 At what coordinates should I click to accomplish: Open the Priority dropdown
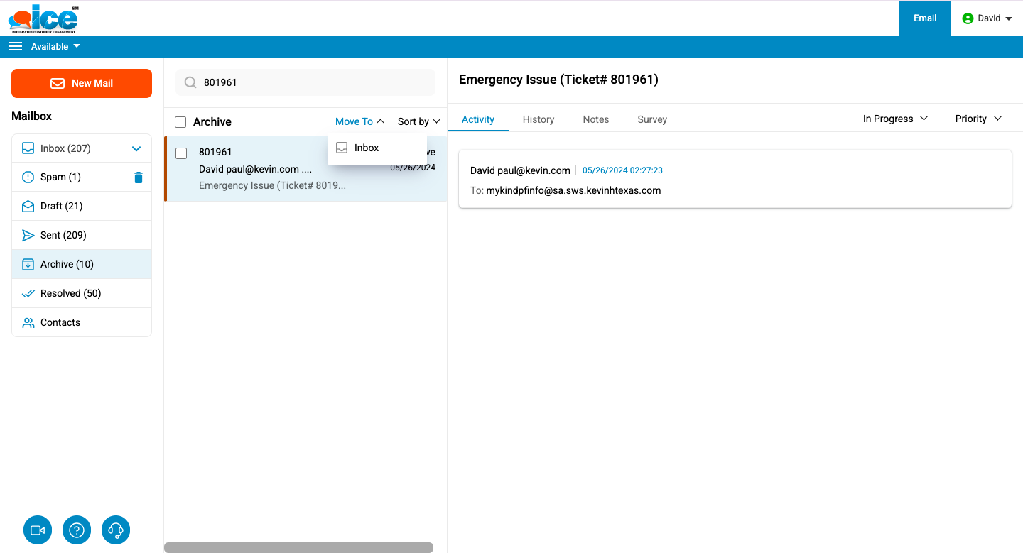[x=978, y=119]
